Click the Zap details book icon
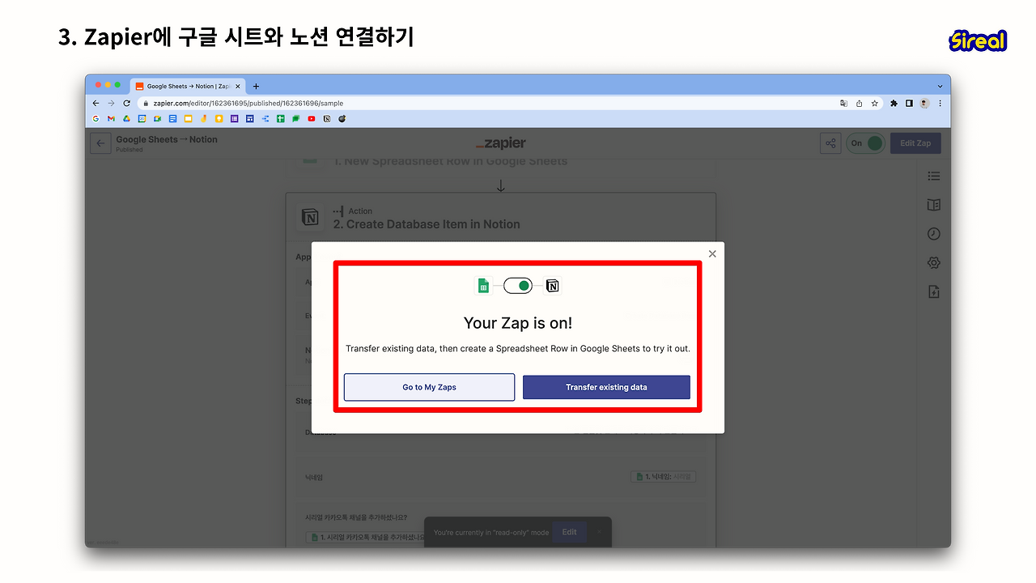The height and width of the screenshot is (583, 1036). click(x=933, y=205)
